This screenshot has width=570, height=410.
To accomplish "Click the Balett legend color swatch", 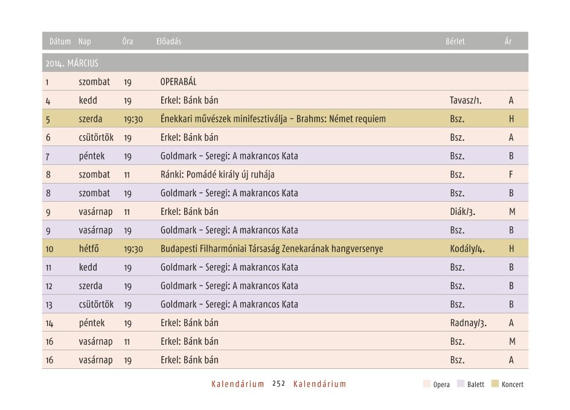I will (461, 384).
